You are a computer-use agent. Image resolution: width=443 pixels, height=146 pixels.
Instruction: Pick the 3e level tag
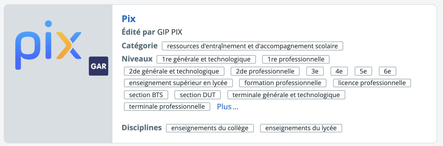[315, 71]
